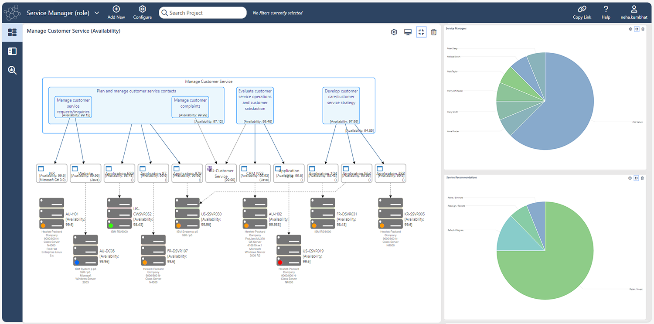Open Help from the top bar

(x=606, y=10)
